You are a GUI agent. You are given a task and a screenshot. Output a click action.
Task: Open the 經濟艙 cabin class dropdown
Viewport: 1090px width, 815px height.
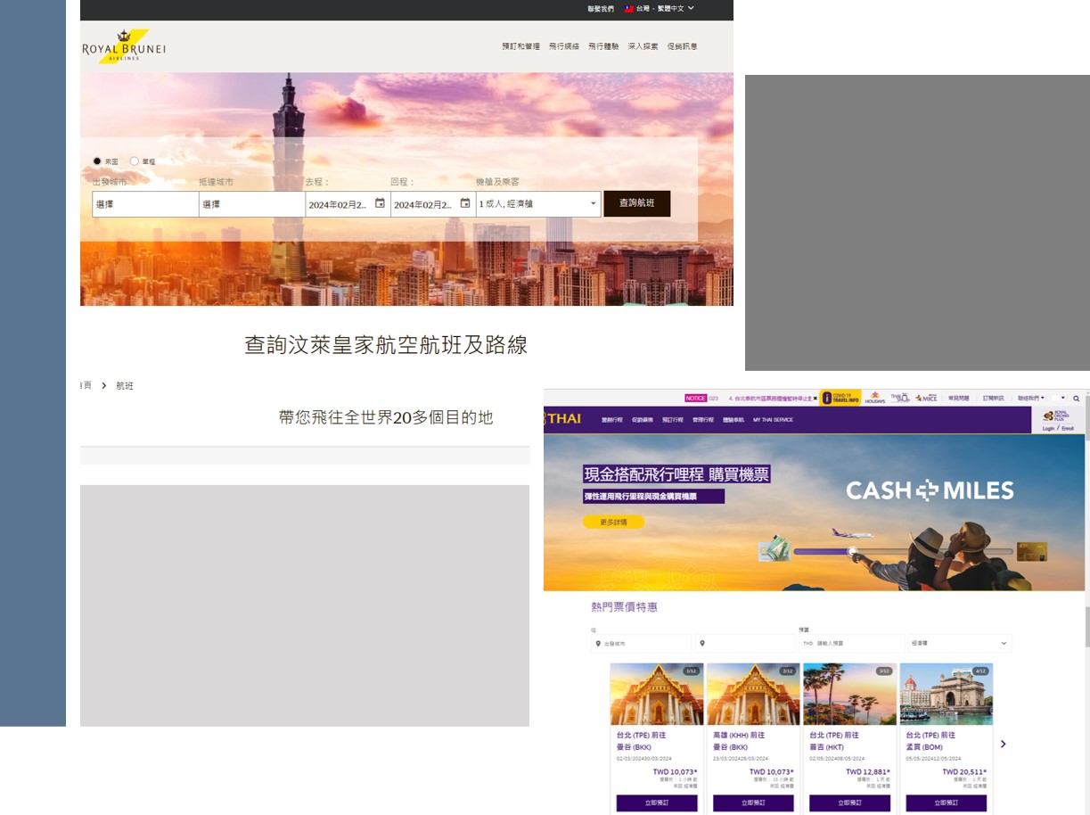958,643
